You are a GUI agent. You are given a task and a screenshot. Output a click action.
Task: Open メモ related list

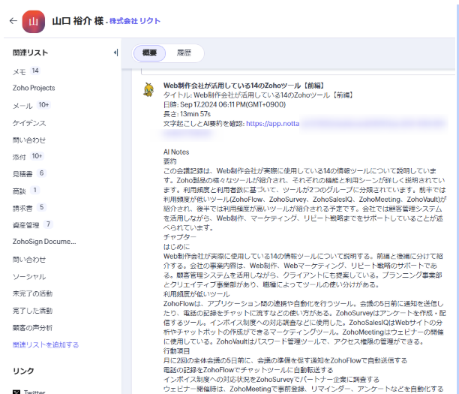(19, 72)
